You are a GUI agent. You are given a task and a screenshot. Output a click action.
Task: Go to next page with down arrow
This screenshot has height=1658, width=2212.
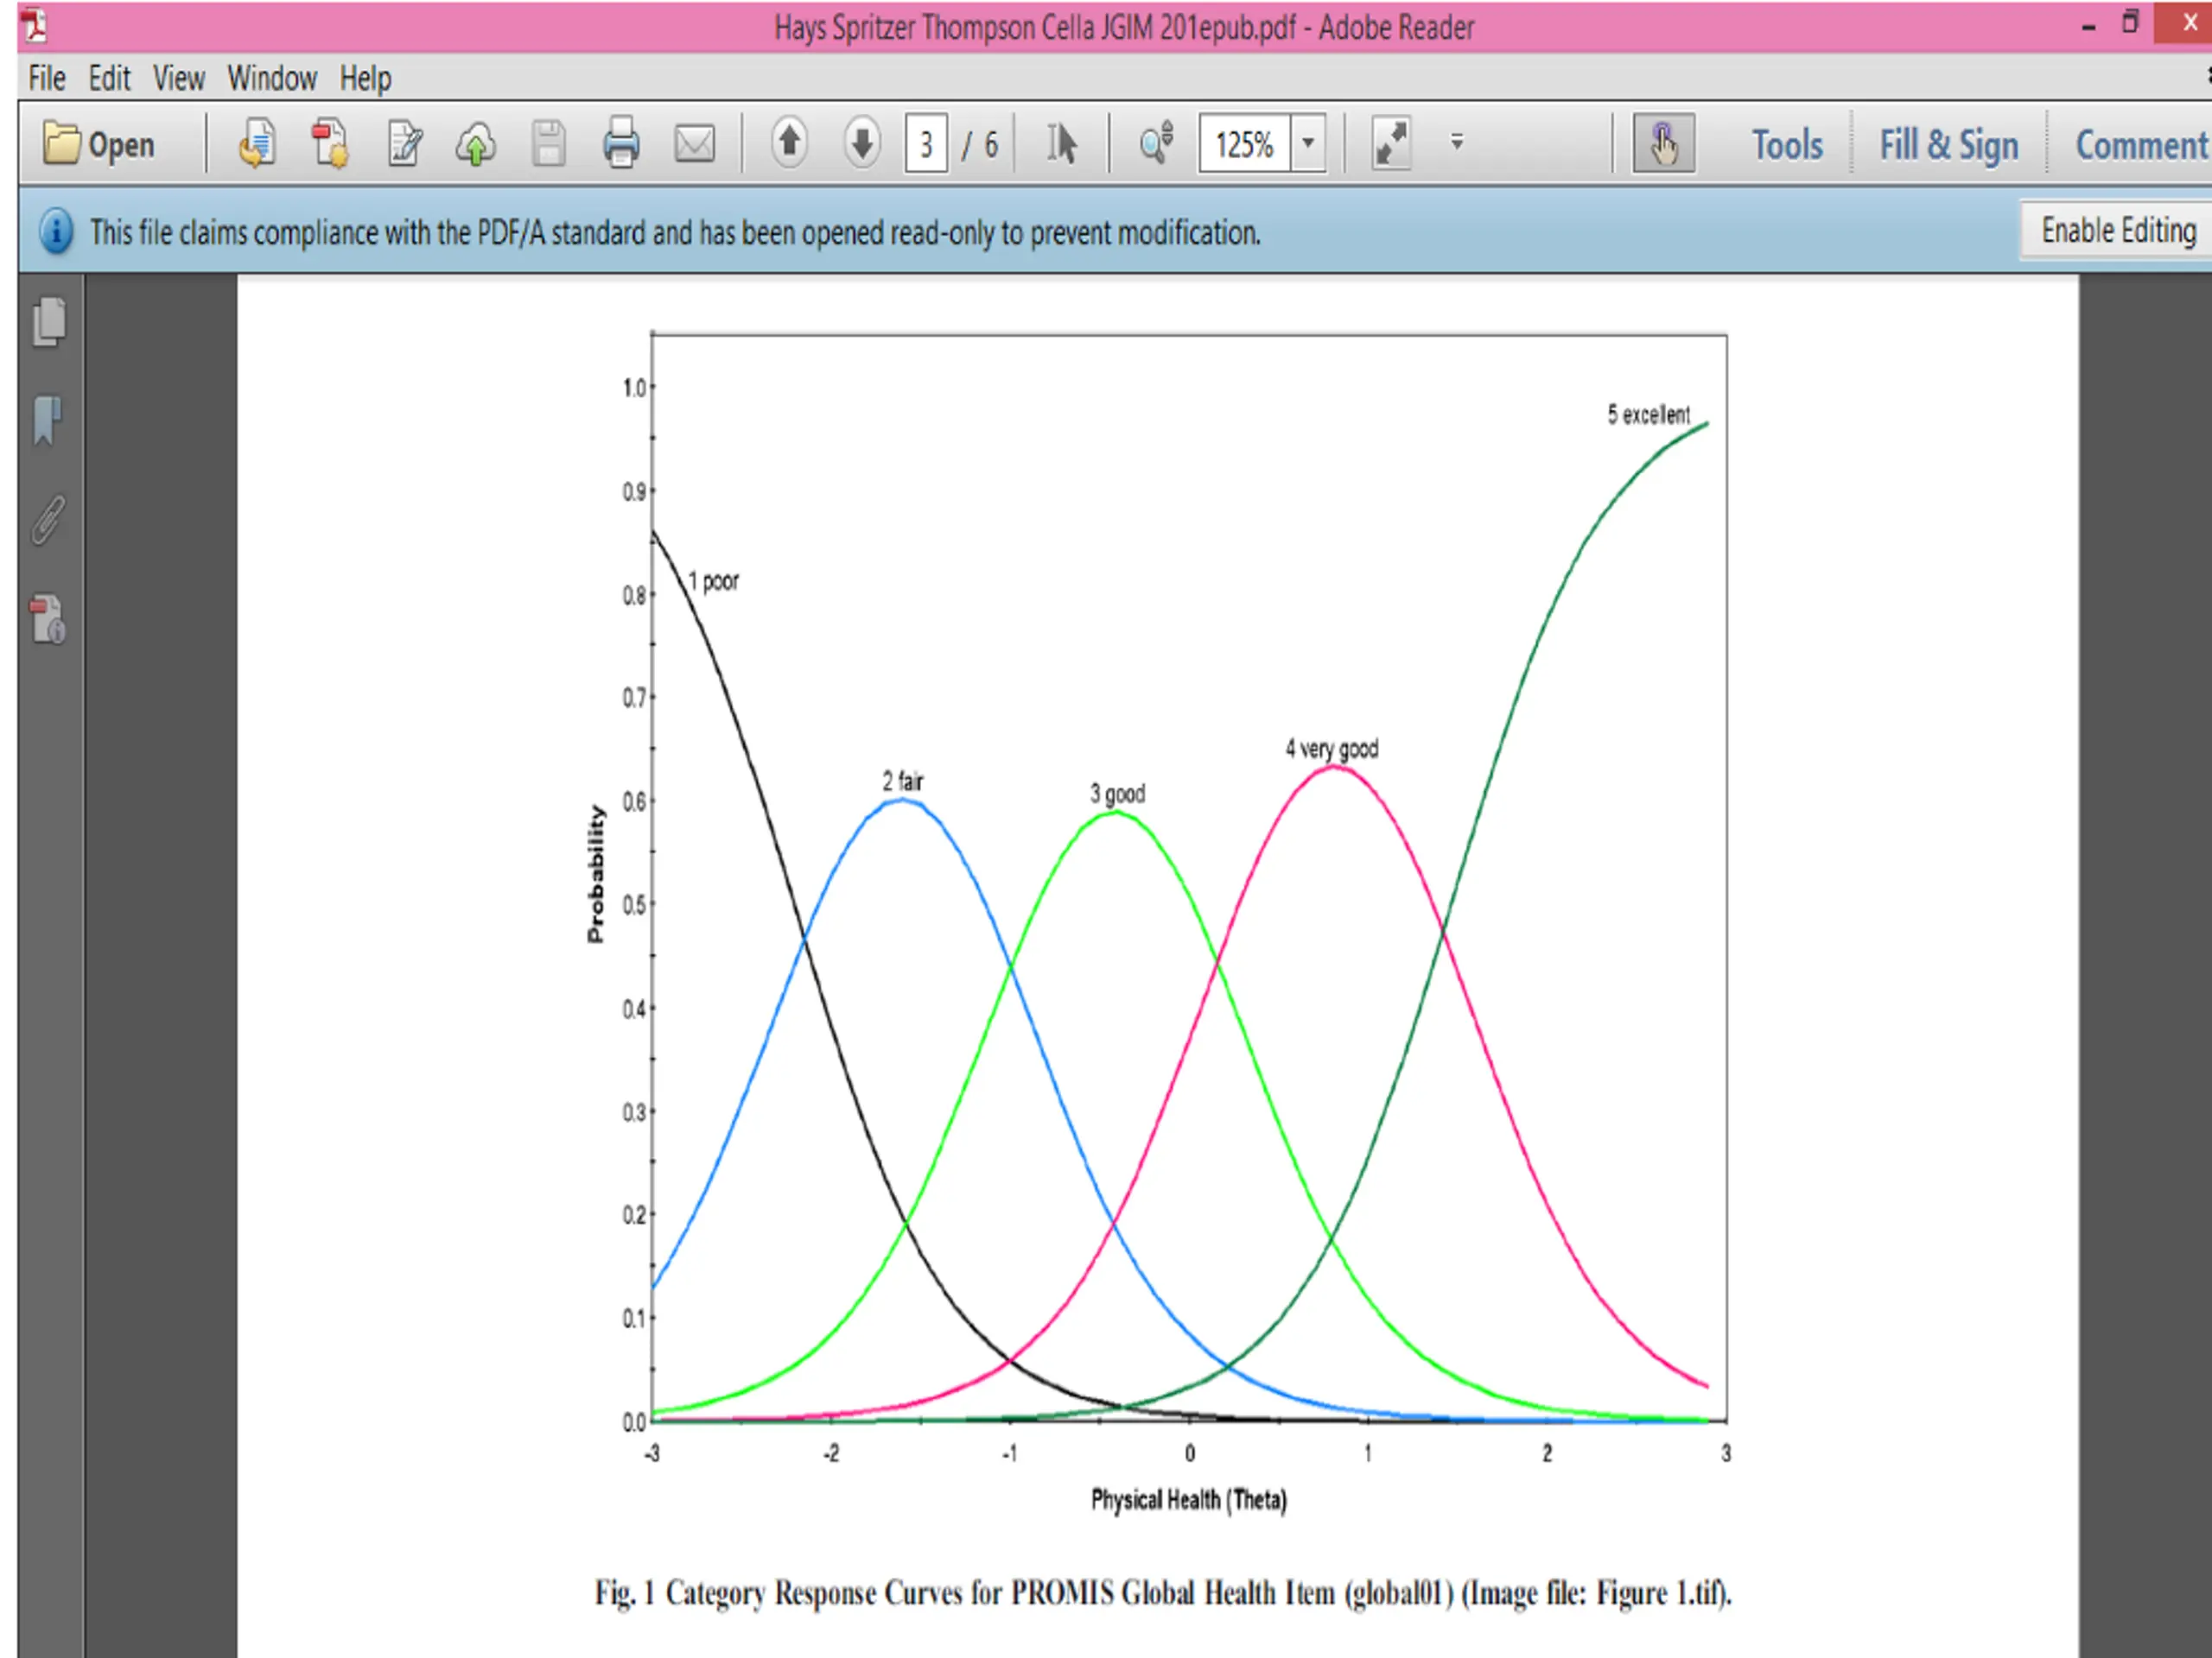[x=862, y=142]
